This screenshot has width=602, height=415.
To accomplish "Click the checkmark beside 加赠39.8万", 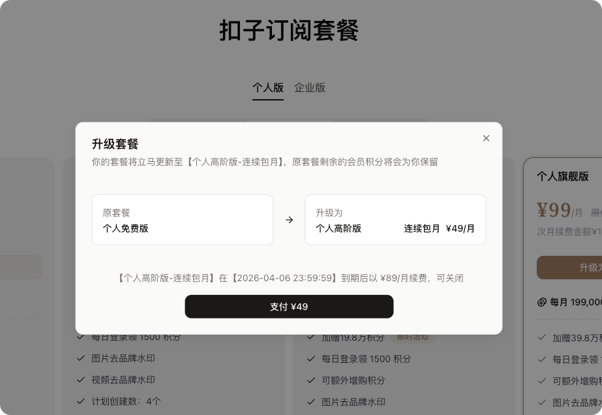I will [x=541, y=338].
